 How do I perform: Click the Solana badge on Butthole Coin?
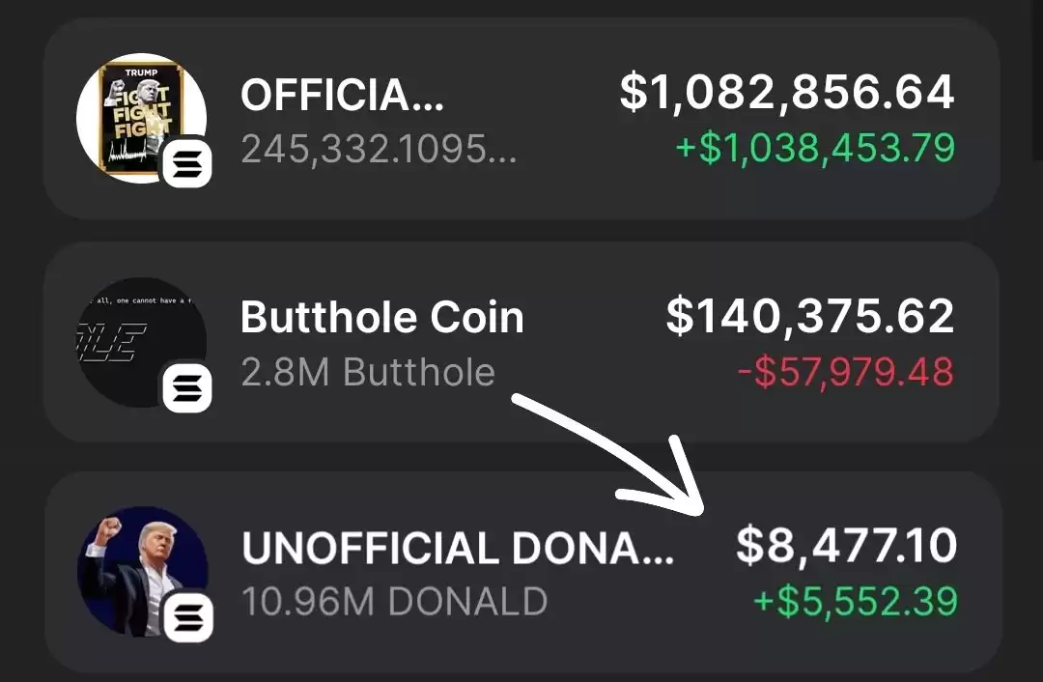(187, 387)
